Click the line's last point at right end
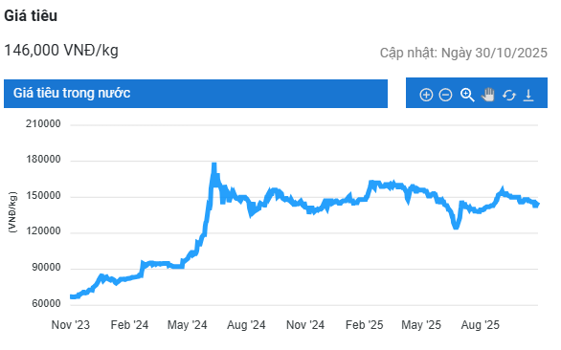 tap(537, 204)
